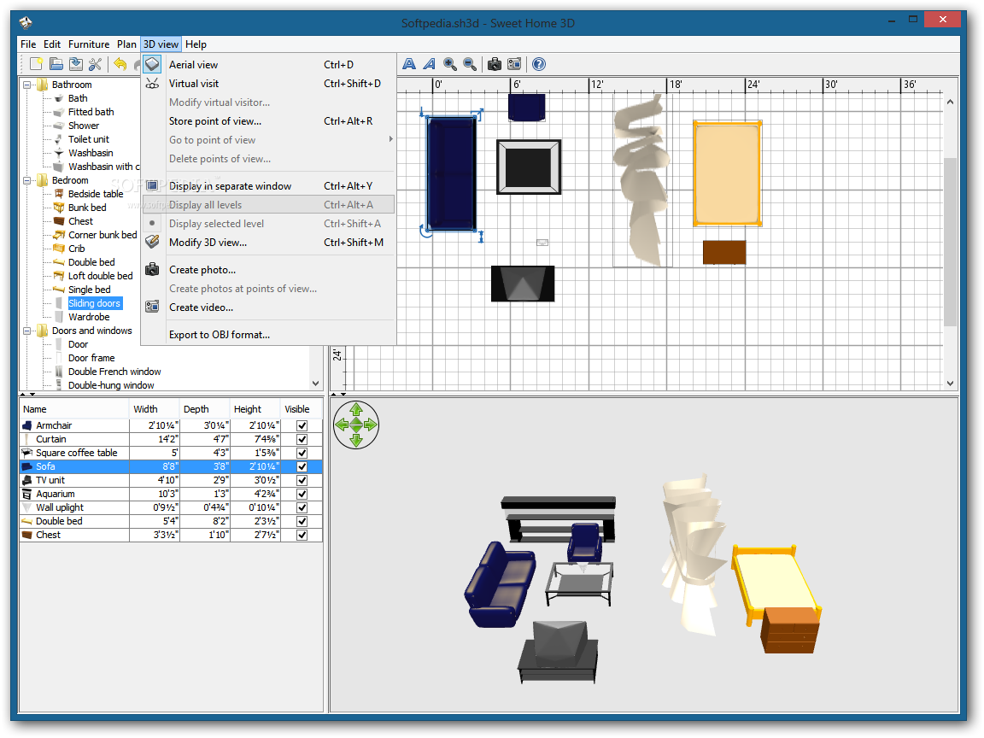This screenshot has height=738, width=984.
Task: Select Double French window in catalog
Action: click(x=114, y=372)
